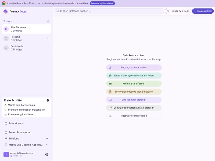Click the credit card icon
Viewport: 215px width, 161px height.
point(110,84)
